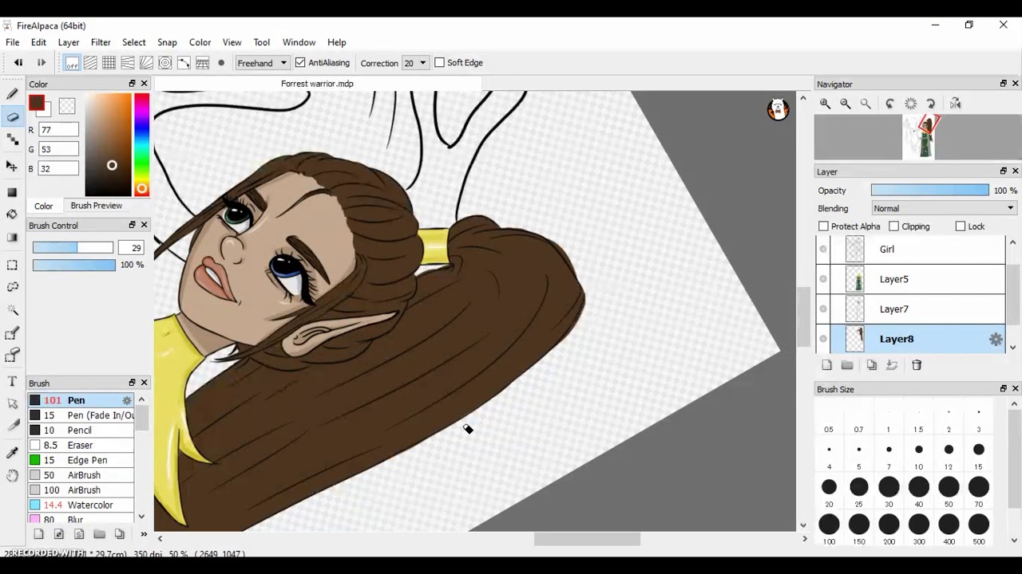Image resolution: width=1022 pixels, height=574 pixels.
Task: Open the Snap menu
Action: pos(167,42)
